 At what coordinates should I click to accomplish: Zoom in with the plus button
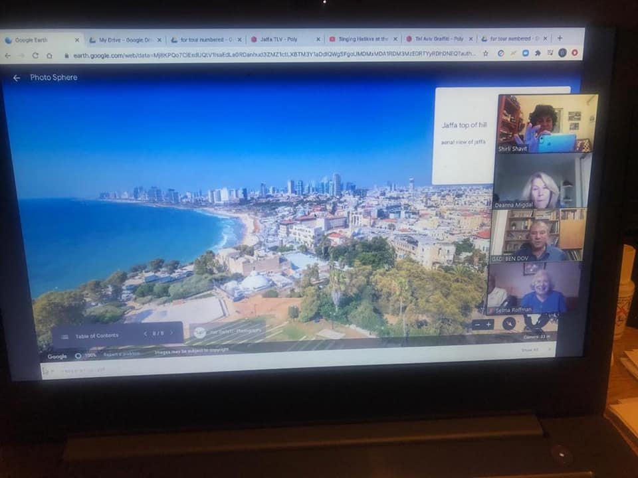[x=488, y=325]
